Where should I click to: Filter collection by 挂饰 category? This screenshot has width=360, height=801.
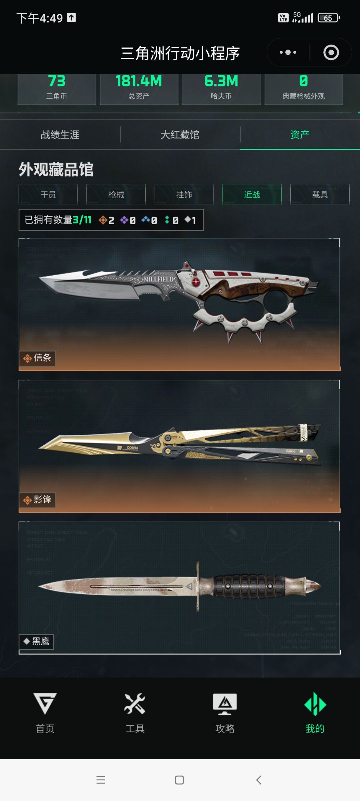[184, 194]
